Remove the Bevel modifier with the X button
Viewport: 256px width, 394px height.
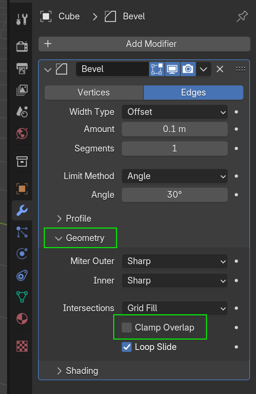tap(219, 69)
